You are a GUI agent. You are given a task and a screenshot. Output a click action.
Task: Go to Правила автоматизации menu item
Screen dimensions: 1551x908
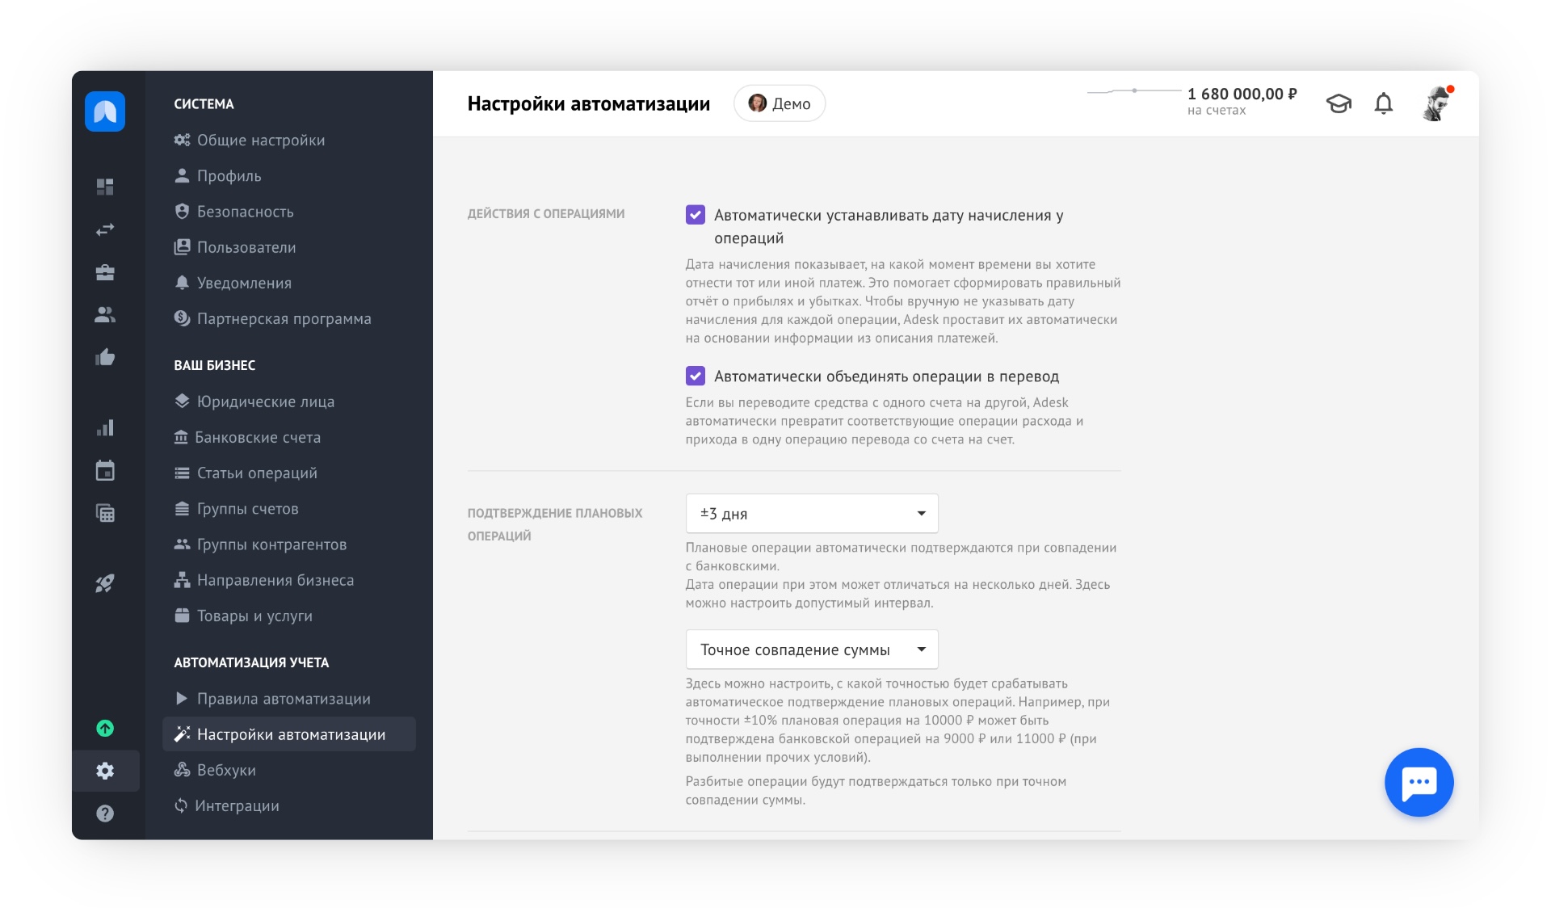[x=283, y=698]
